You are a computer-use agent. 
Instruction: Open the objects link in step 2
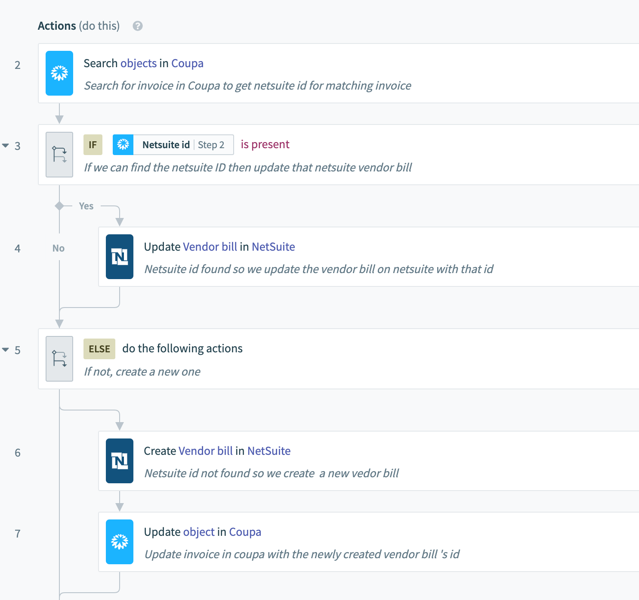click(139, 63)
